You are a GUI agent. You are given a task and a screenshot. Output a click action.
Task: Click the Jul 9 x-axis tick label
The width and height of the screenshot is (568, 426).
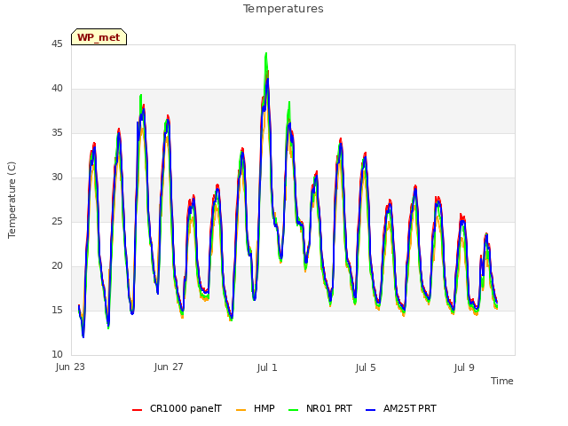[x=464, y=368]
